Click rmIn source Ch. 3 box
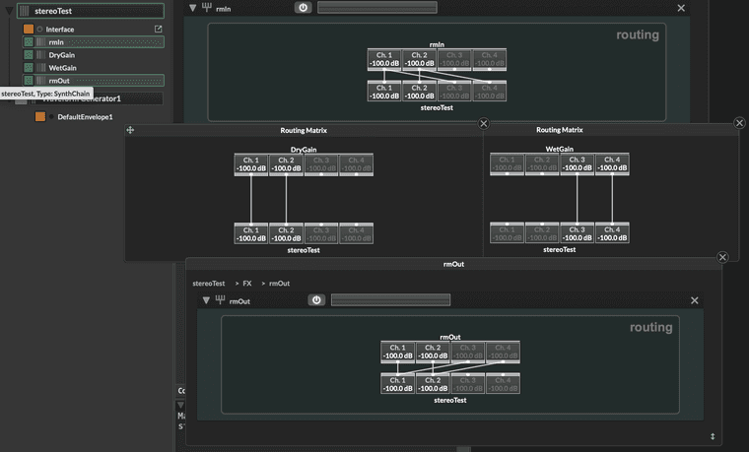Screen dimensions: 749x452 [454, 59]
